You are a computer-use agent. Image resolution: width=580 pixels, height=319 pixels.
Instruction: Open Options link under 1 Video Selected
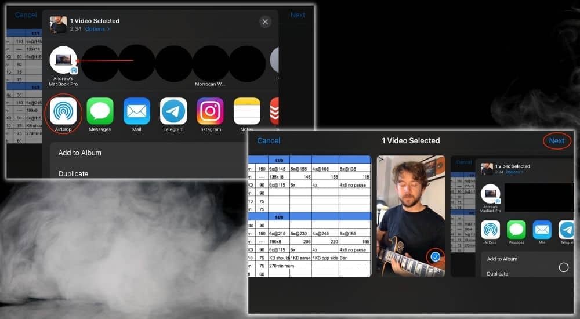pos(97,29)
